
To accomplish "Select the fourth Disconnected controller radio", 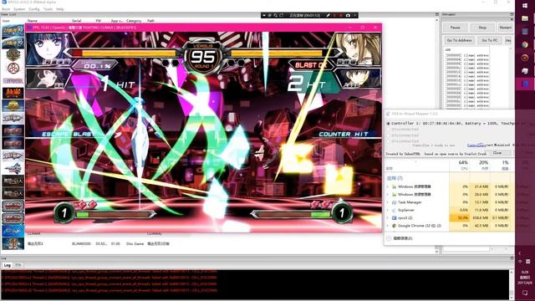I will 388,141.
